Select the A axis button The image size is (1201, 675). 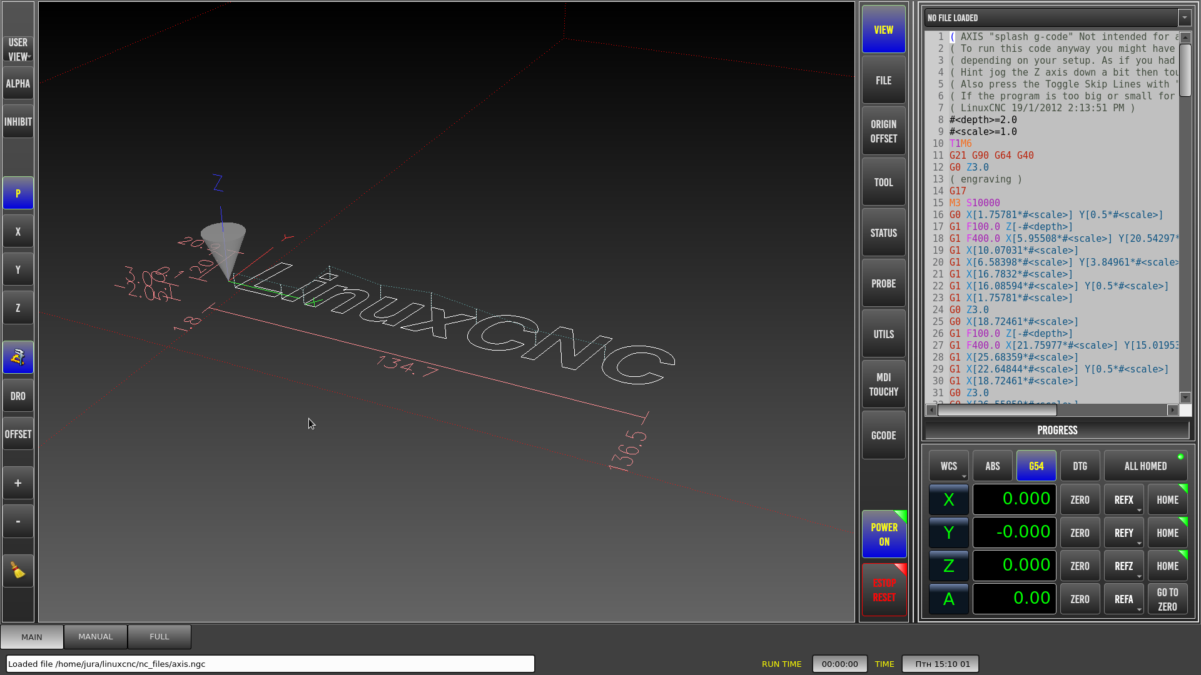click(x=948, y=599)
